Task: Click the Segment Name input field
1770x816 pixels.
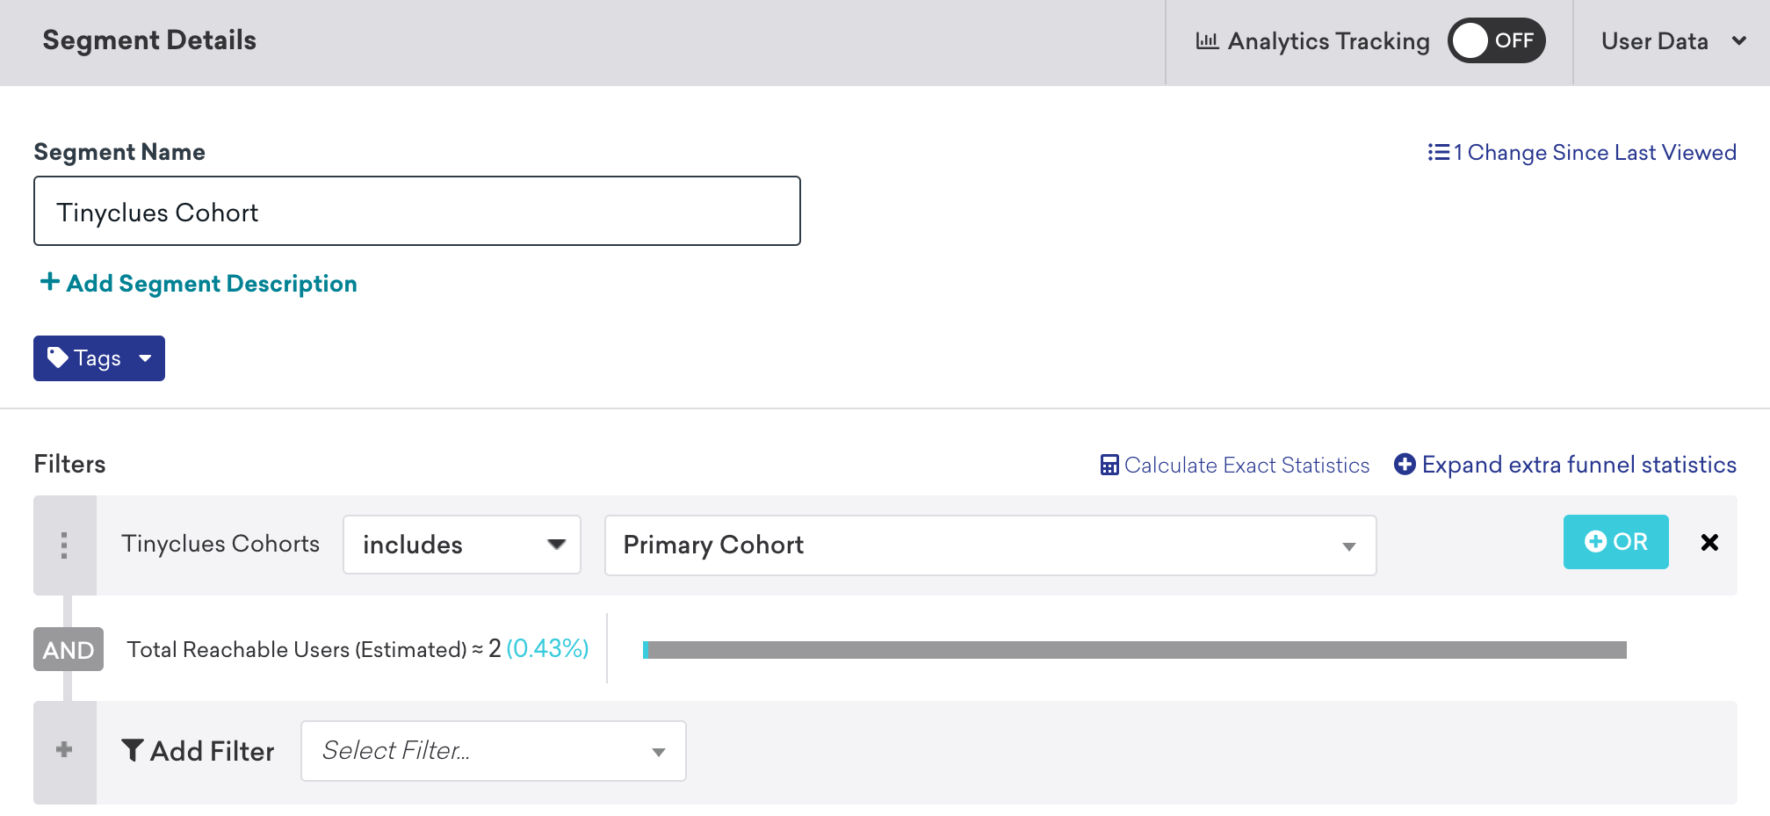Action: pos(416,211)
